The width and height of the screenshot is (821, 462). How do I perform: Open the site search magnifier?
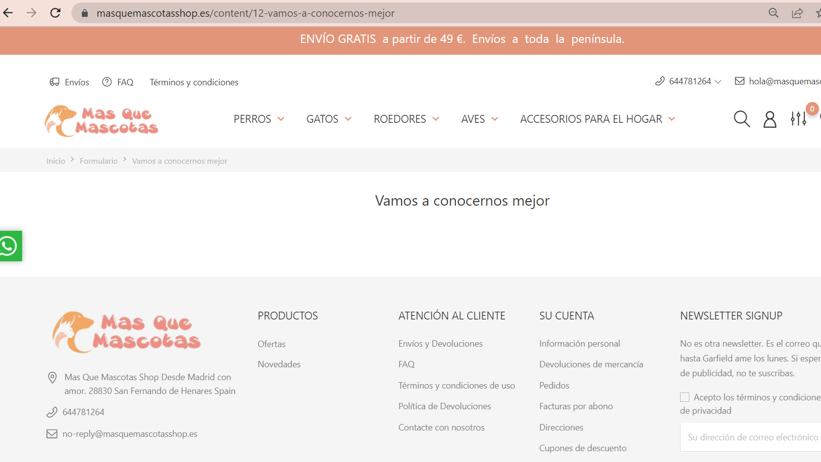(742, 119)
